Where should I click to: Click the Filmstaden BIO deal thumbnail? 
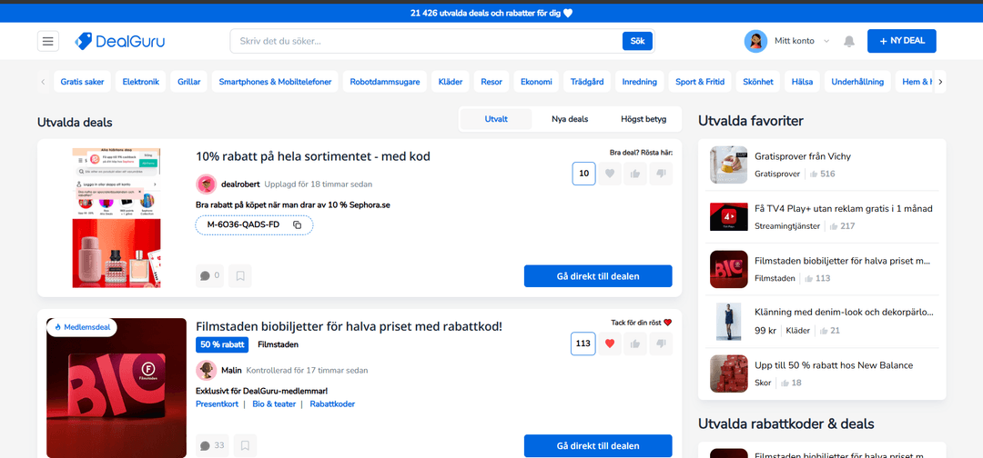pyautogui.click(x=117, y=388)
